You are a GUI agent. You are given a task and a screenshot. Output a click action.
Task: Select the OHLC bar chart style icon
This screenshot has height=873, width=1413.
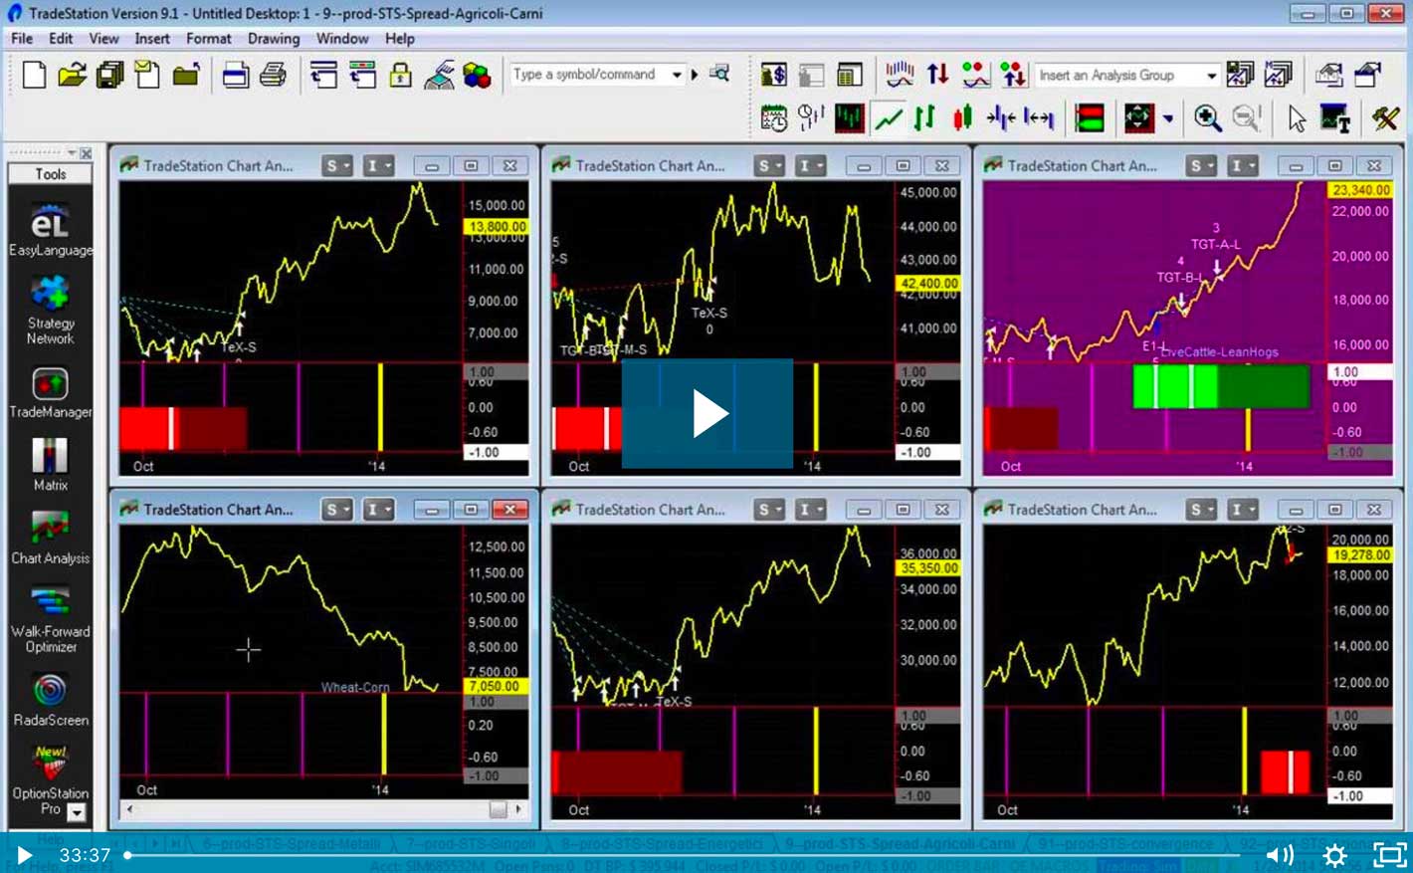click(x=925, y=118)
